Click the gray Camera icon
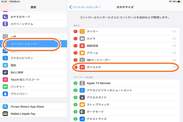The width and height of the screenshot is (183, 122). click(x=82, y=39)
